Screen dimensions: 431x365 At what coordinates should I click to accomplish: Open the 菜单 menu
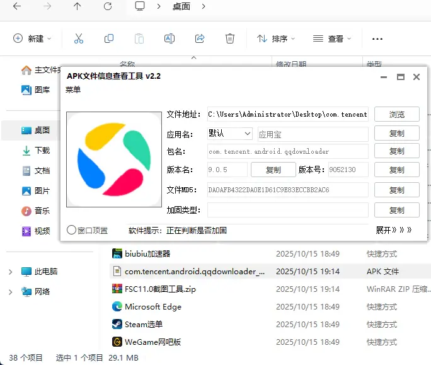pos(73,90)
